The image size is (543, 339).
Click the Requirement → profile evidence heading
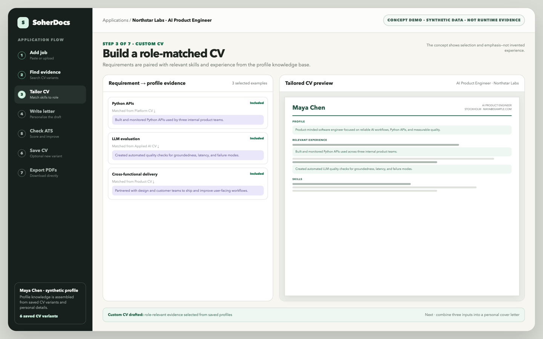pyautogui.click(x=147, y=83)
